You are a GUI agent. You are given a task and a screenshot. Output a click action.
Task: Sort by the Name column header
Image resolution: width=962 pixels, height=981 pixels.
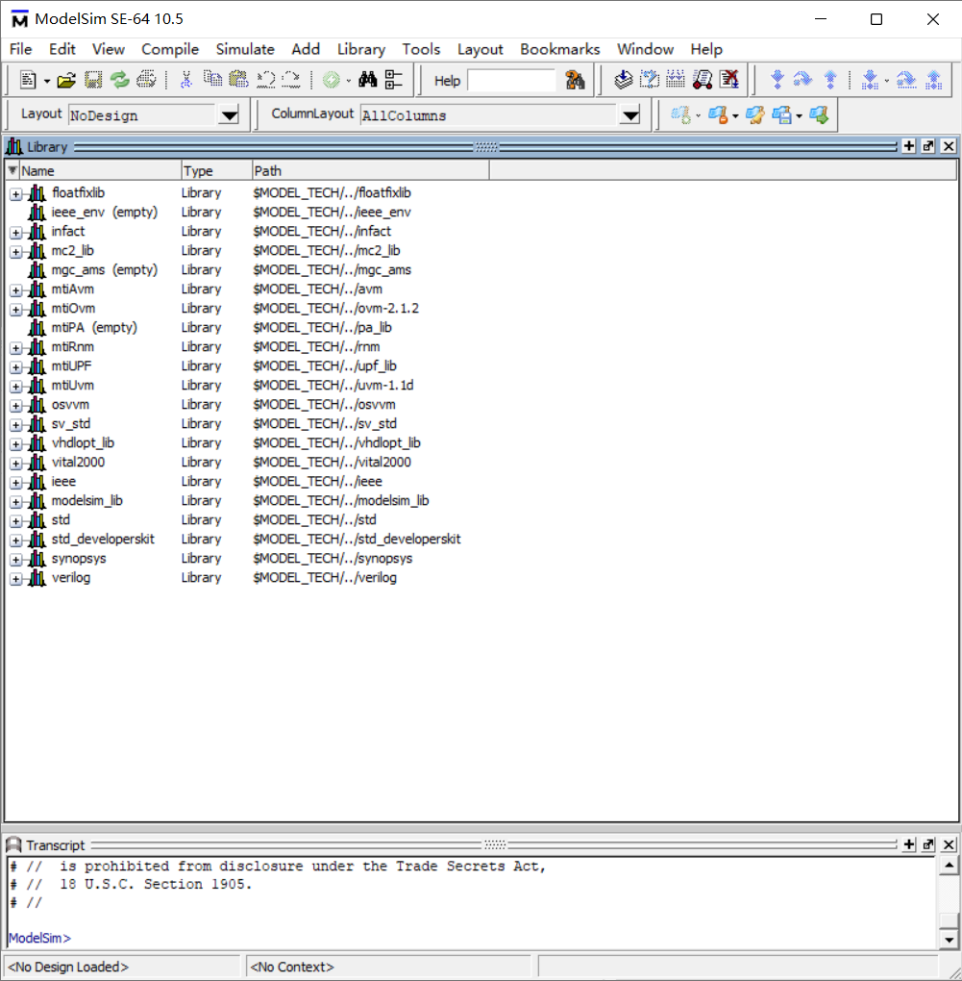[x=100, y=171]
